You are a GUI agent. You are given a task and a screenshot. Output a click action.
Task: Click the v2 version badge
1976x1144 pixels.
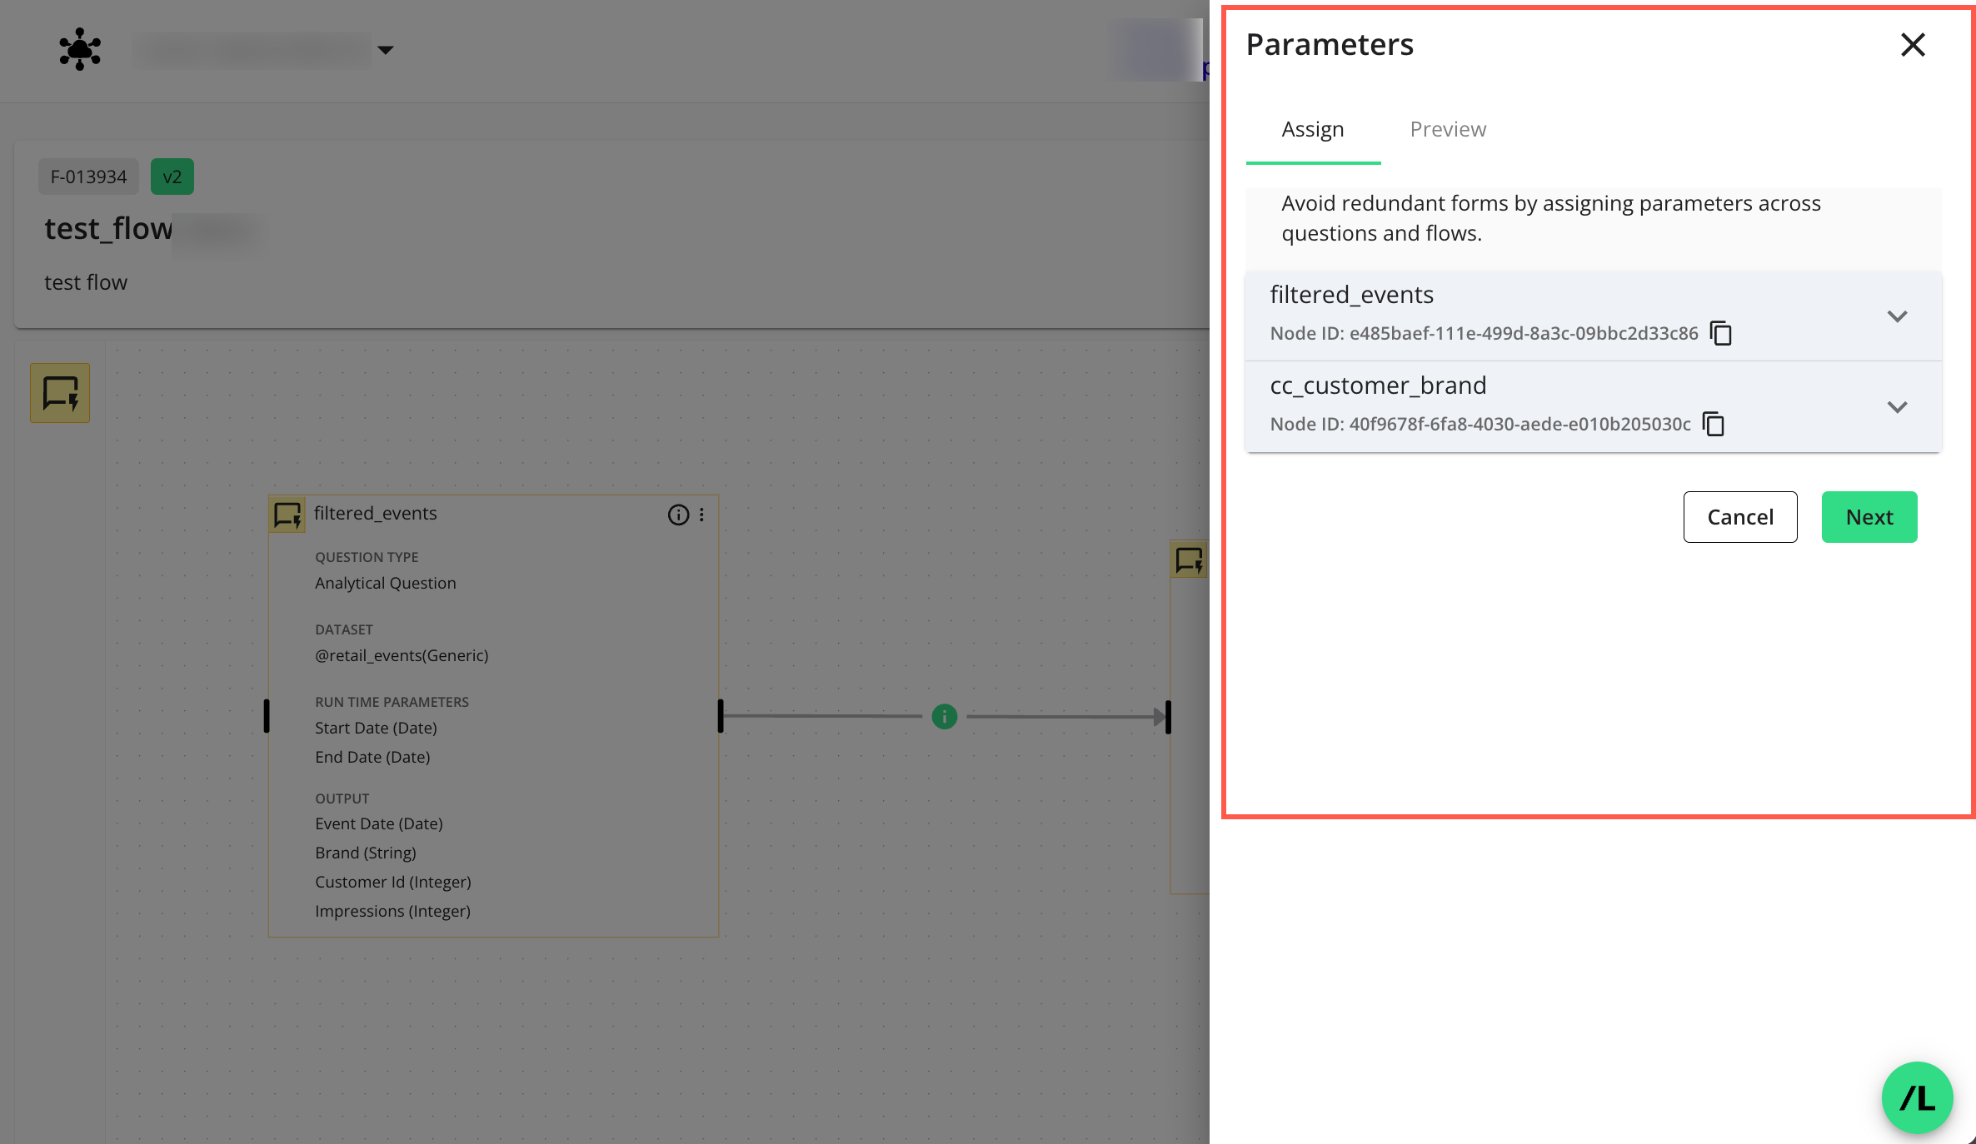(x=172, y=177)
